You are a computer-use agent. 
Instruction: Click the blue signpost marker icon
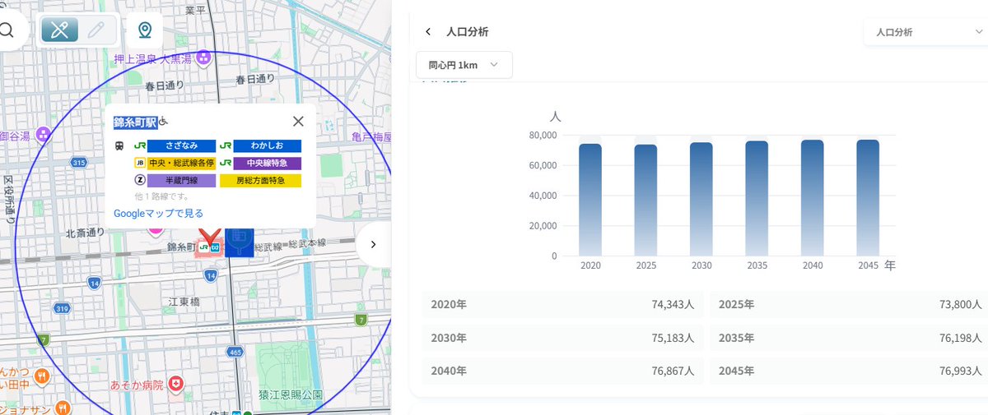(x=240, y=242)
